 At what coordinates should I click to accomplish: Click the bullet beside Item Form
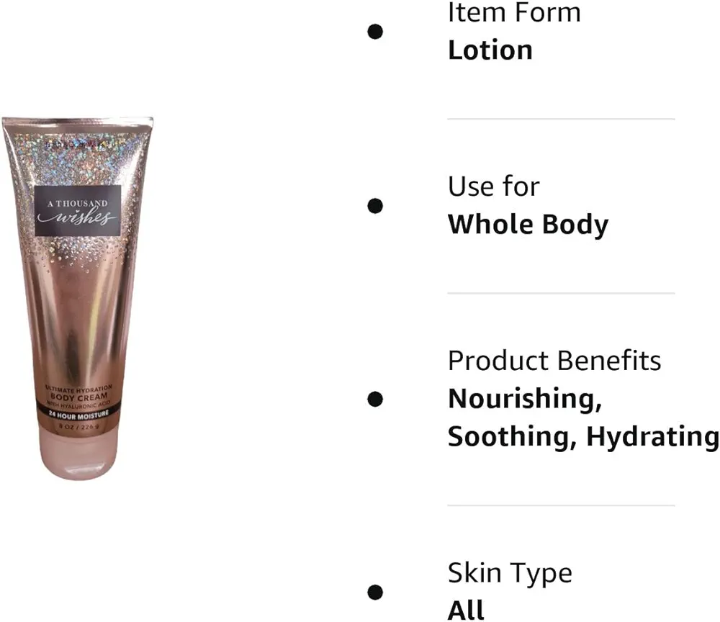(375, 32)
